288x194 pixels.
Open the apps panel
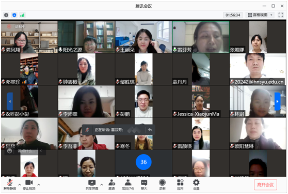[x=180, y=185]
